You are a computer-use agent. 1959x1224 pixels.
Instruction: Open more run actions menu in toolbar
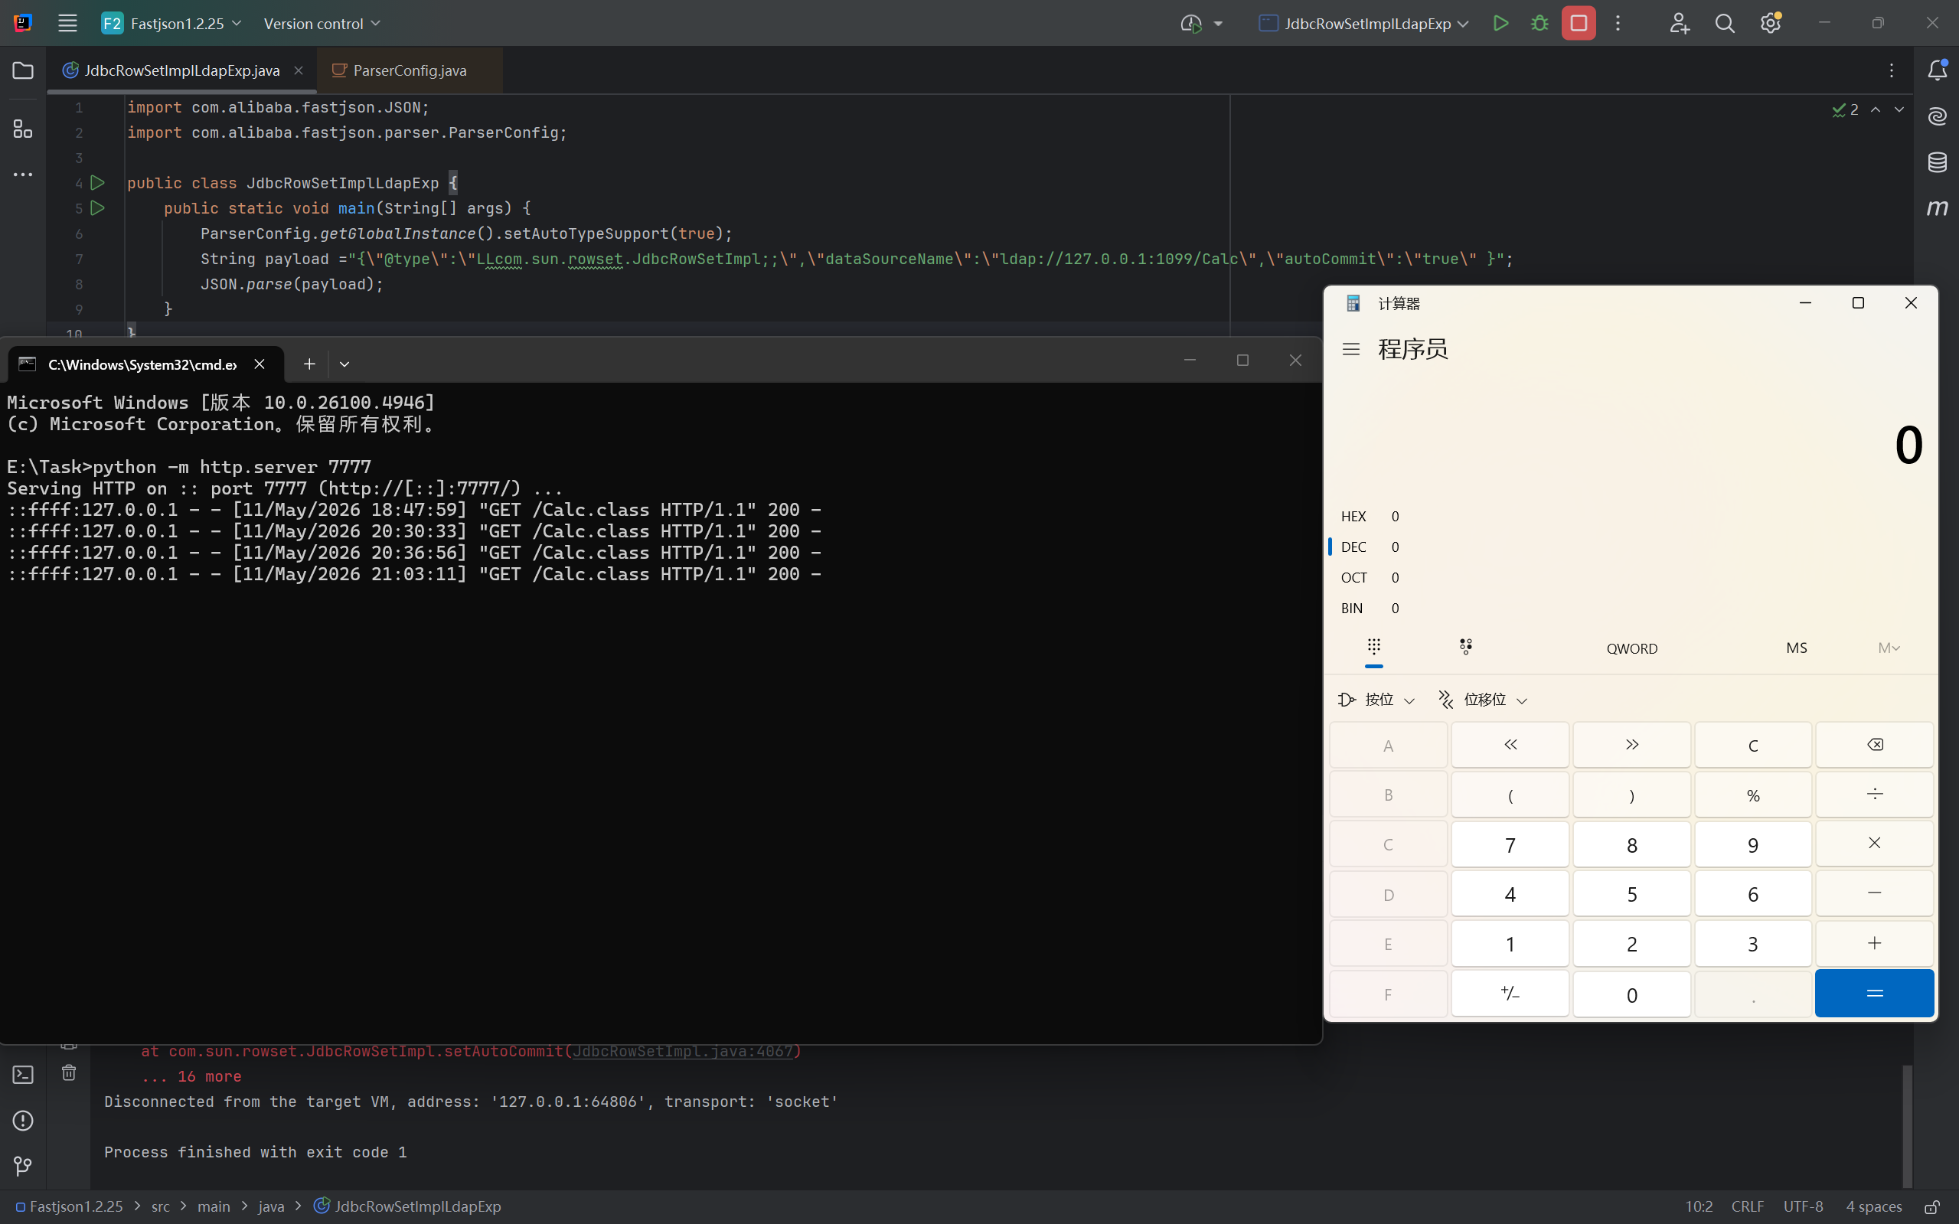[1618, 24]
